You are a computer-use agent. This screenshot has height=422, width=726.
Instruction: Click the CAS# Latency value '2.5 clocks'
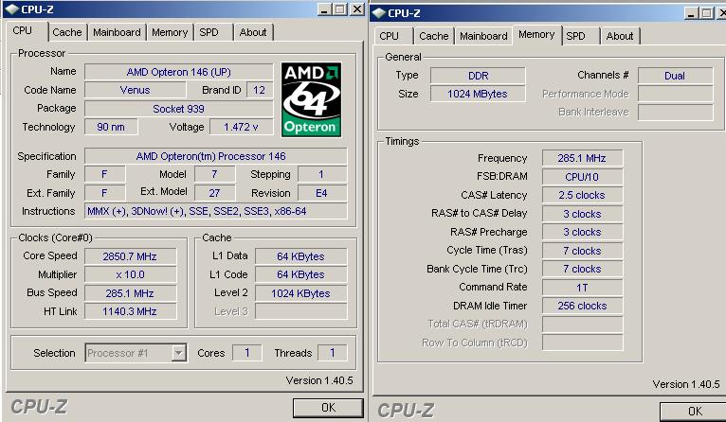point(582,195)
